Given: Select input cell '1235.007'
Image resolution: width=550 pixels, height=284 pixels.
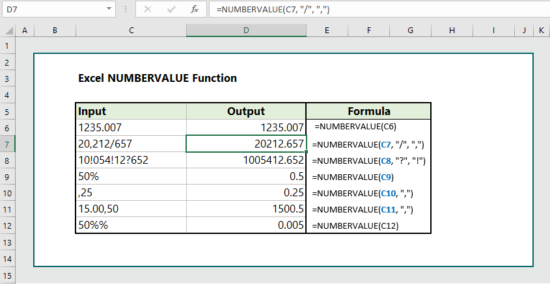Looking at the screenshot, I should (131, 128).
